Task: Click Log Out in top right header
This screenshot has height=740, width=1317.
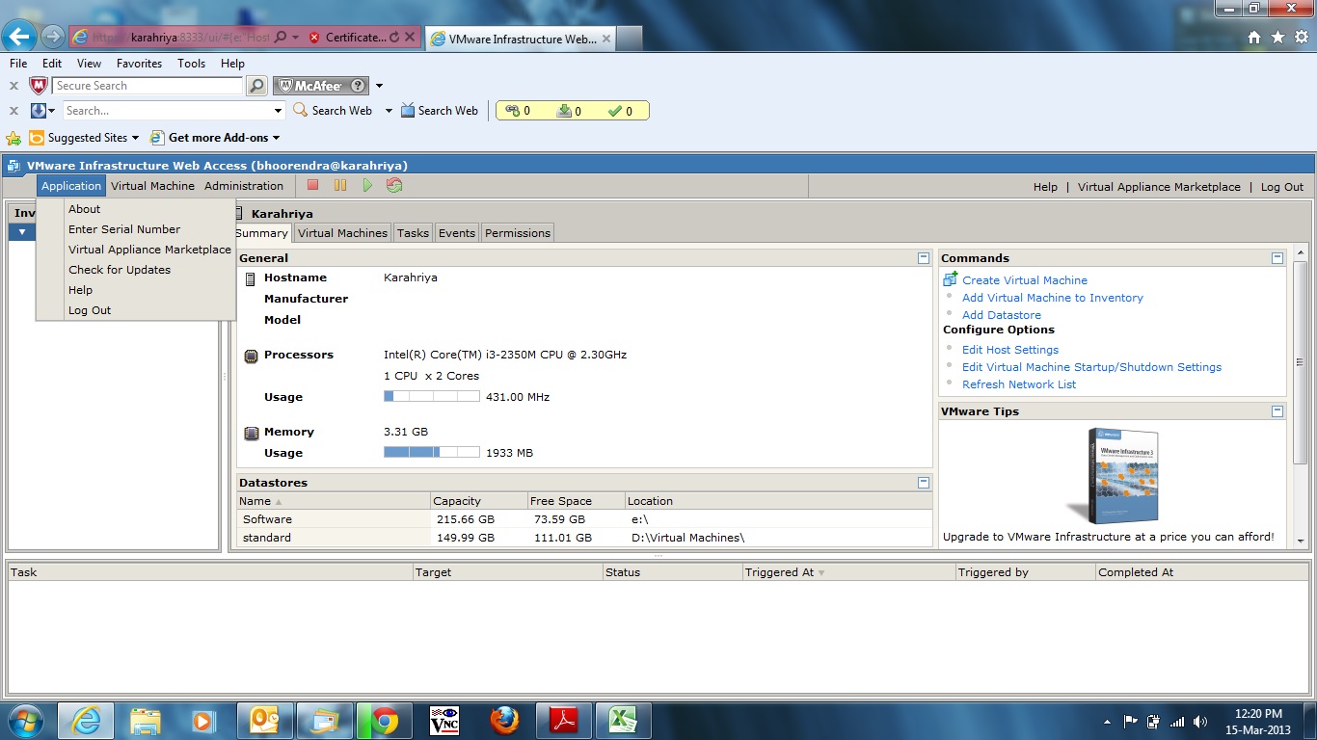Action: coord(1282,187)
